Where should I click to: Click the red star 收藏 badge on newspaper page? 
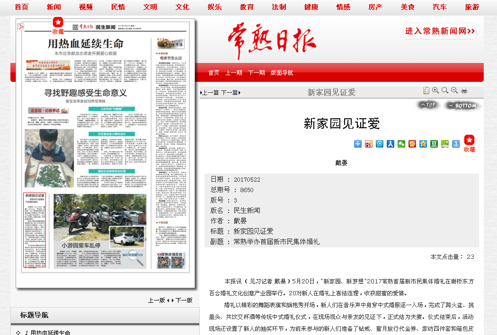coord(58,26)
